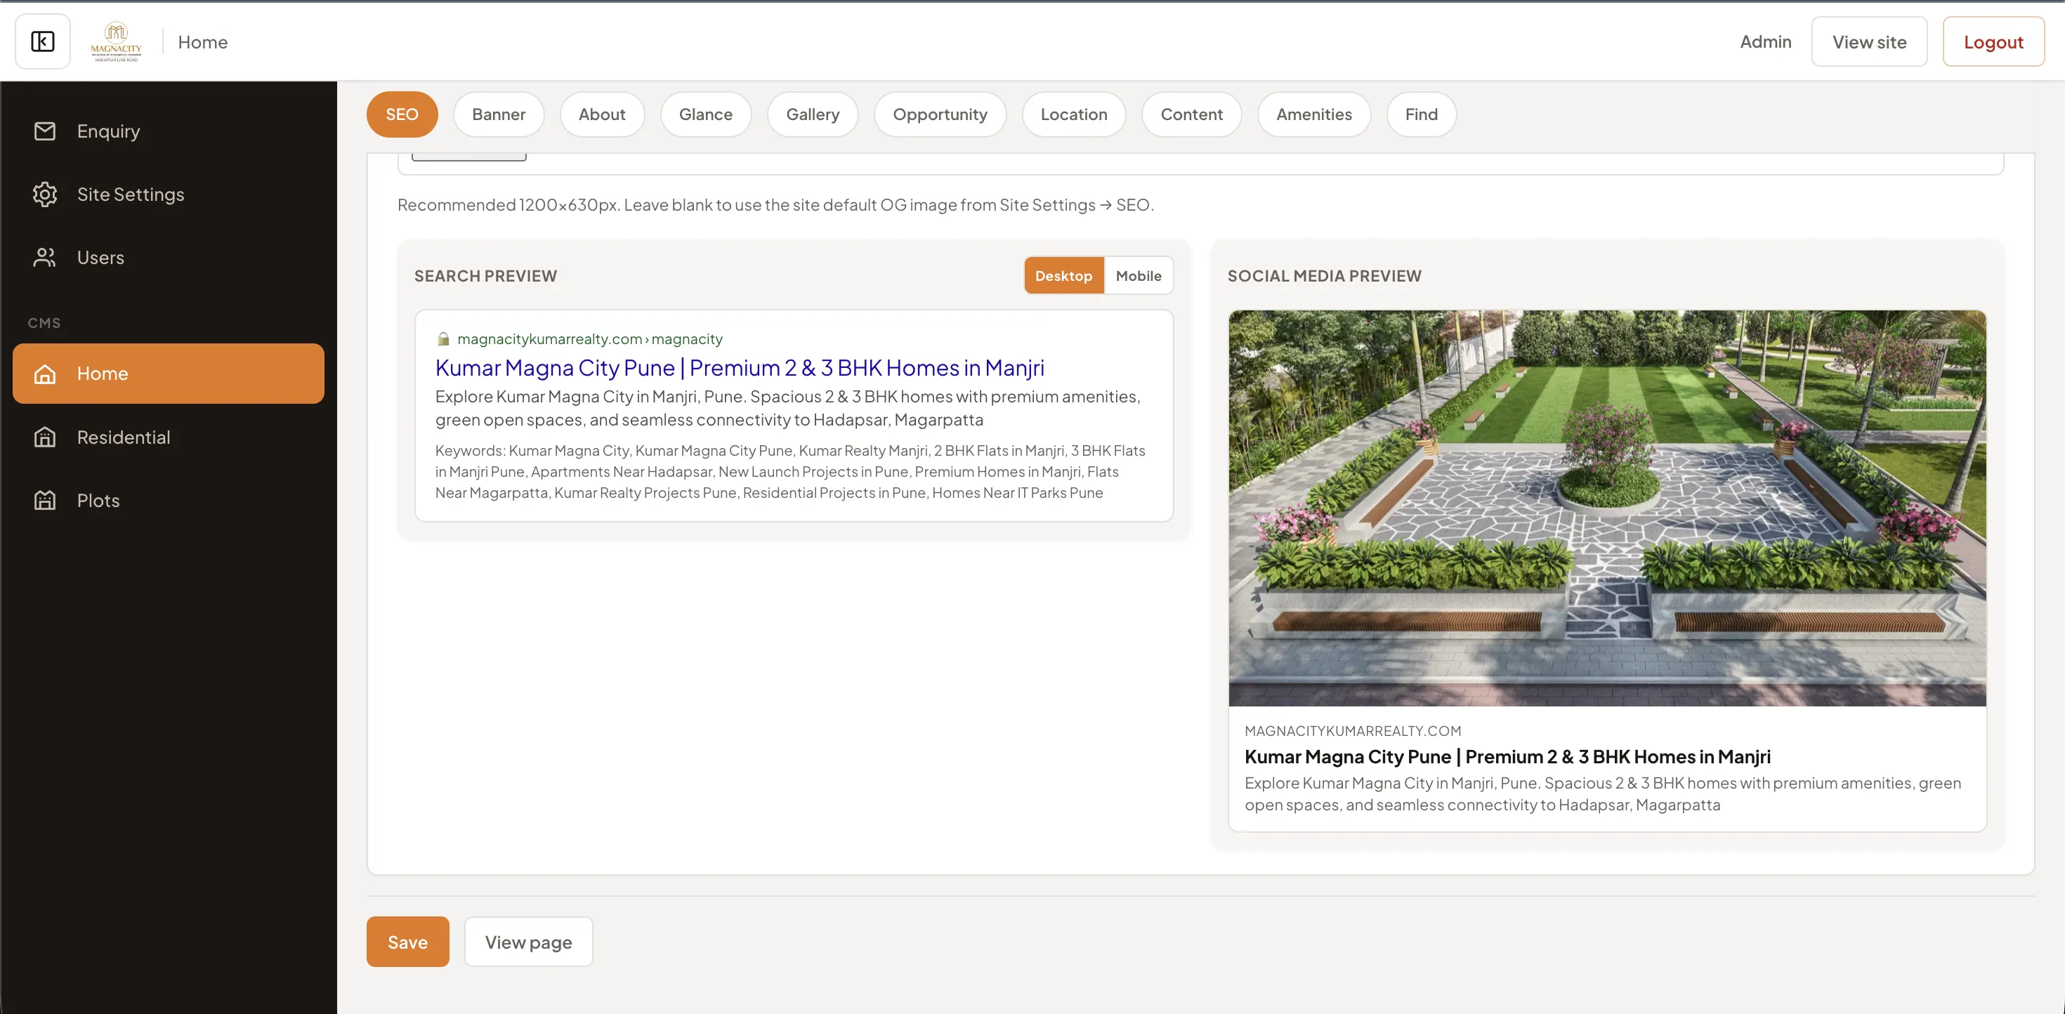Open the About tab
2065x1014 pixels.
pyautogui.click(x=602, y=114)
